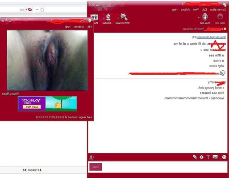
Task: Open the Activities toolbar icon
Action: 108,17
